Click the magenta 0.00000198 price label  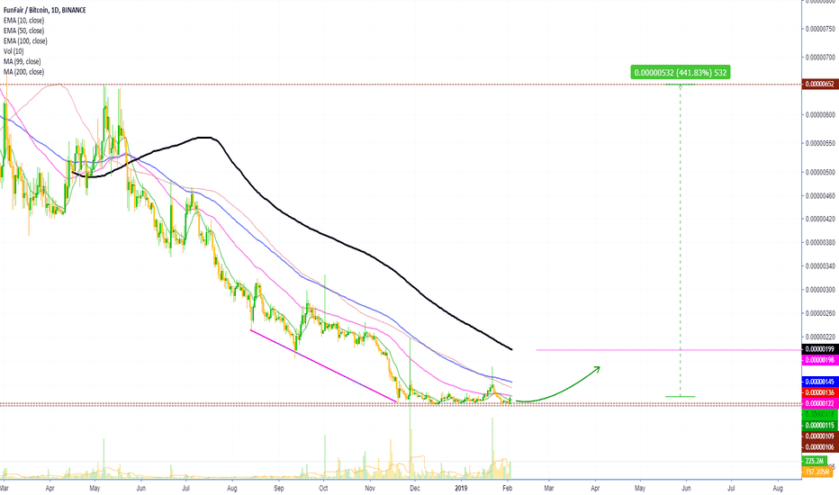click(818, 360)
